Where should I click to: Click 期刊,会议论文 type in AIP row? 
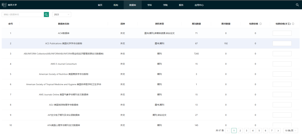(x=159, y=115)
